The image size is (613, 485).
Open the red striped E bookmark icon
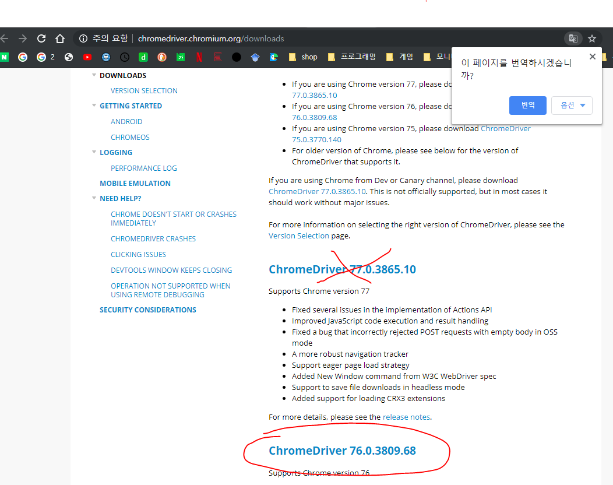click(x=218, y=57)
